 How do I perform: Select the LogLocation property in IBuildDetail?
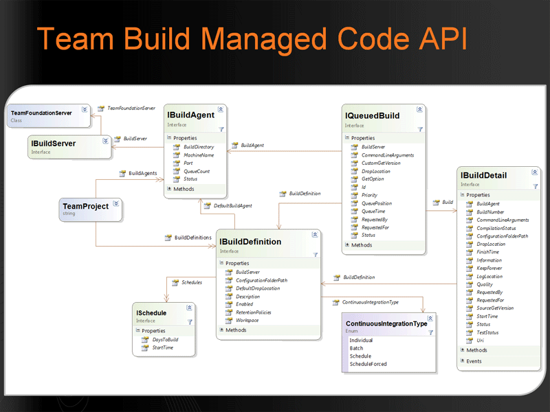pyautogui.click(x=489, y=277)
